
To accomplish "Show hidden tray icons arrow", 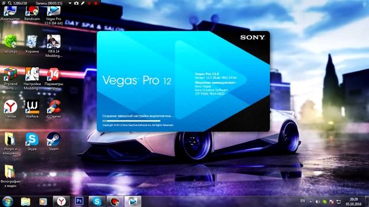I will tap(311, 202).
